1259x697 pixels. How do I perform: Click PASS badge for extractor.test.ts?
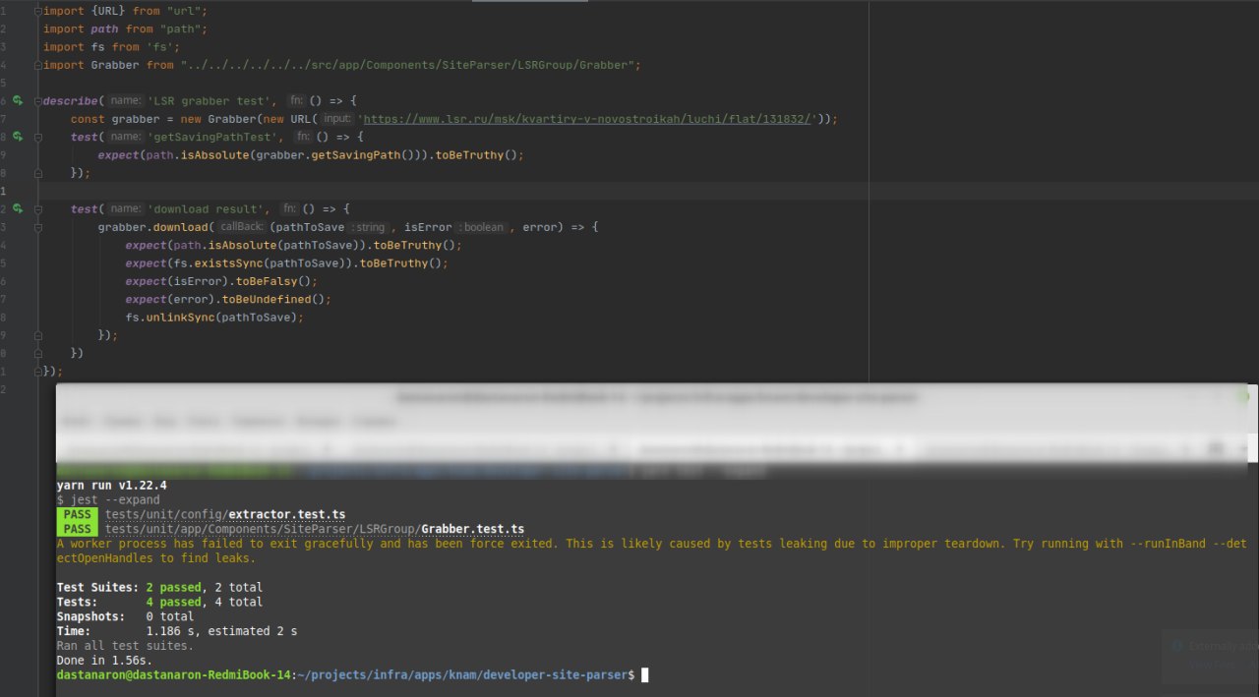[78, 514]
